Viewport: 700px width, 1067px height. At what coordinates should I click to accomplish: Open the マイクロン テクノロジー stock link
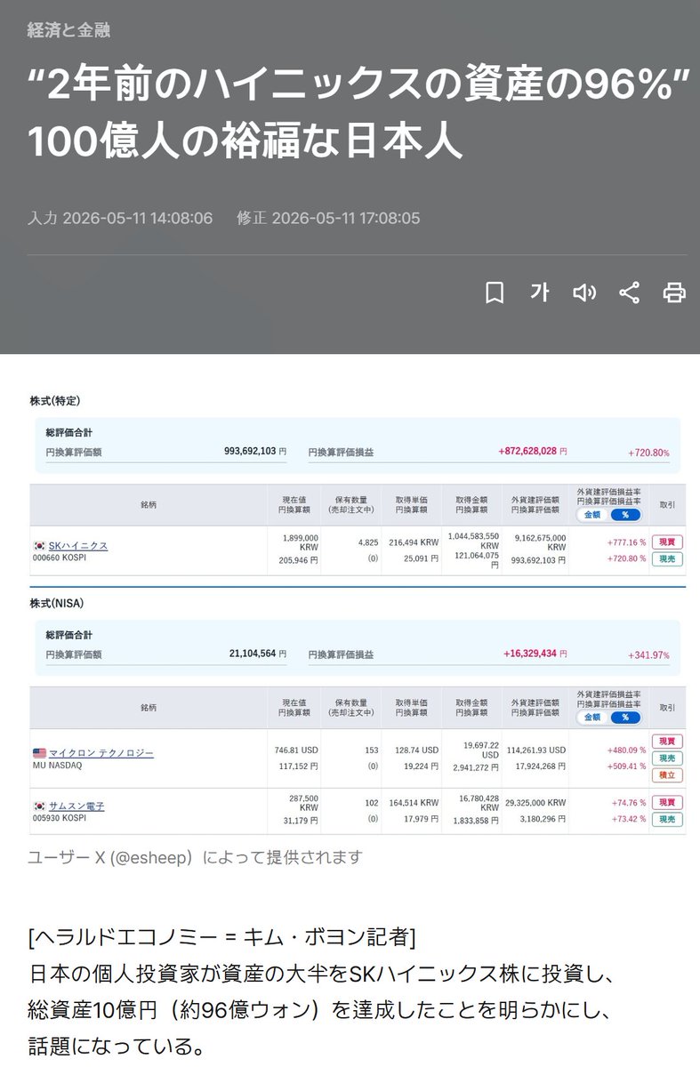[101, 752]
